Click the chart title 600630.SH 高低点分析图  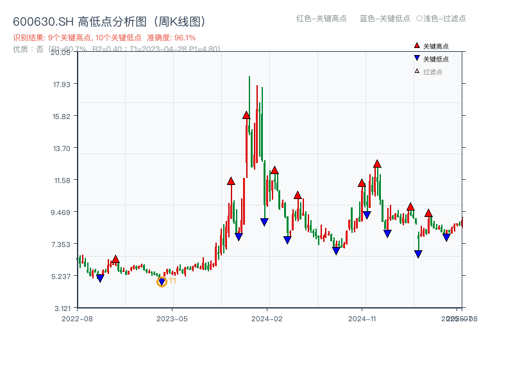(x=109, y=20)
